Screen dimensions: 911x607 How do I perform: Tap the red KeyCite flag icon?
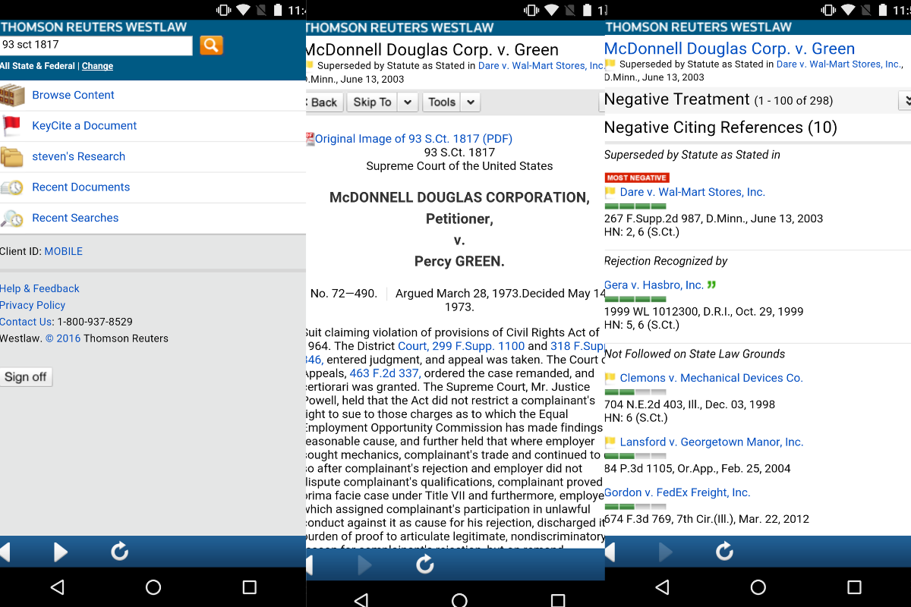tap(11, 126)
